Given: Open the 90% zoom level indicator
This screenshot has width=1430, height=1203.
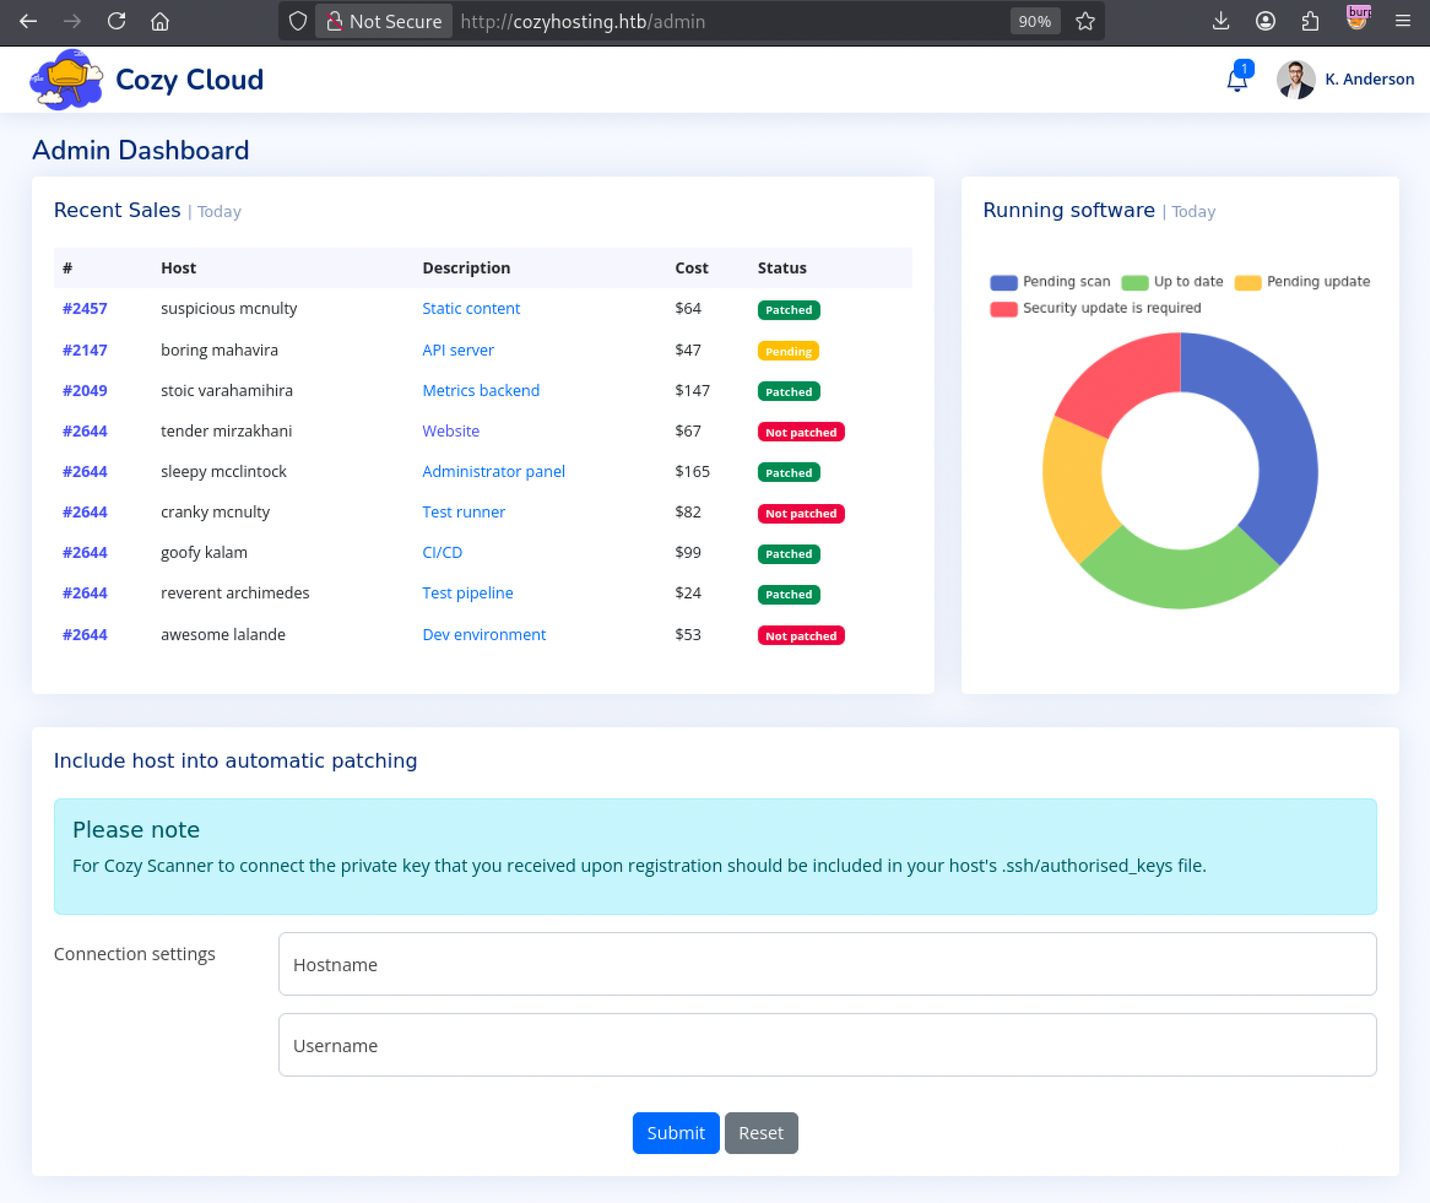Looking at the screenshot, I should click(1034, 22).
